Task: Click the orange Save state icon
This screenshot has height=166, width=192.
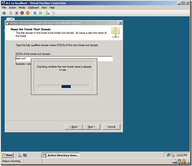Action: tap(28, 13)
